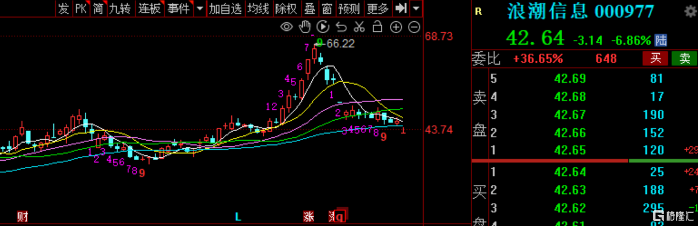This screenshot has width=698, height=226.
Task: Toggle the eye visibility icon above the chart
Action: tap(286, 27)
